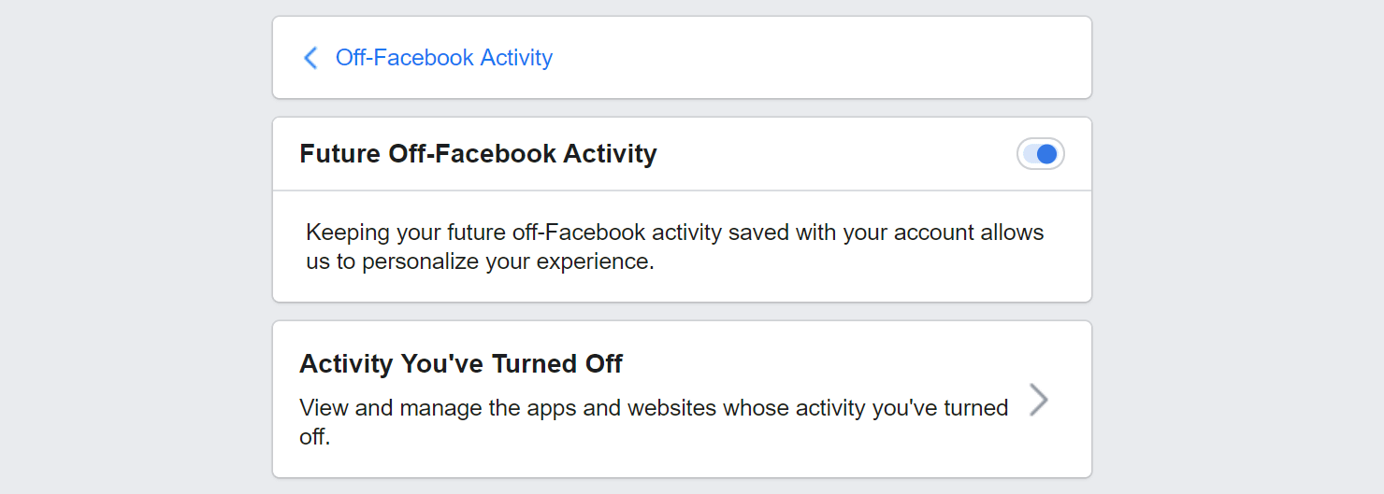
Task: Click the trailing word 'off.' in the lower card
Action: pyautogui.click(x=315, y=436)
